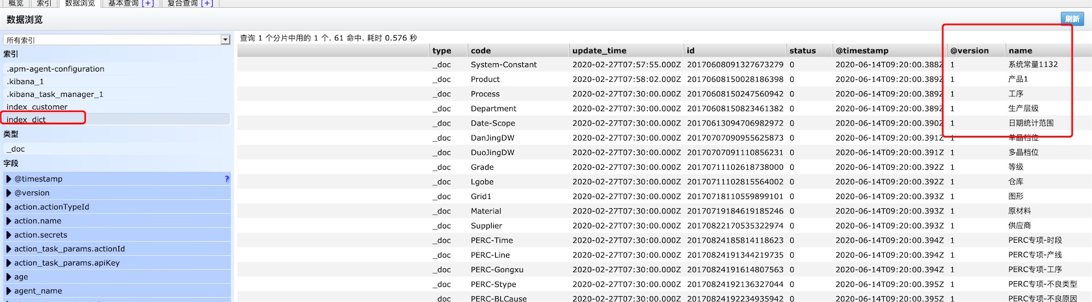Viewport: 1092px width, 302px height.
Task: Expand the action.secrets field triangle
Action: pos(9,235)
